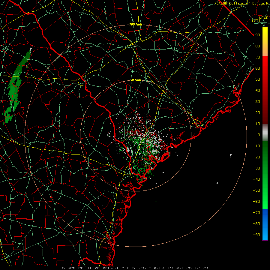Click the 100 NMI range ring label

(136, 25)
